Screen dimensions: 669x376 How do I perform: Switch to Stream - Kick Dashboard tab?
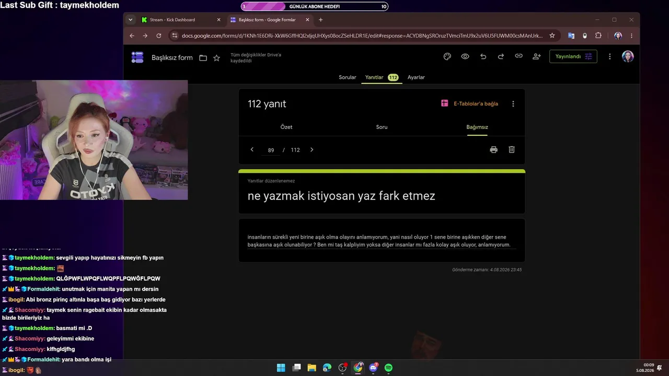(x=181, y=20)
